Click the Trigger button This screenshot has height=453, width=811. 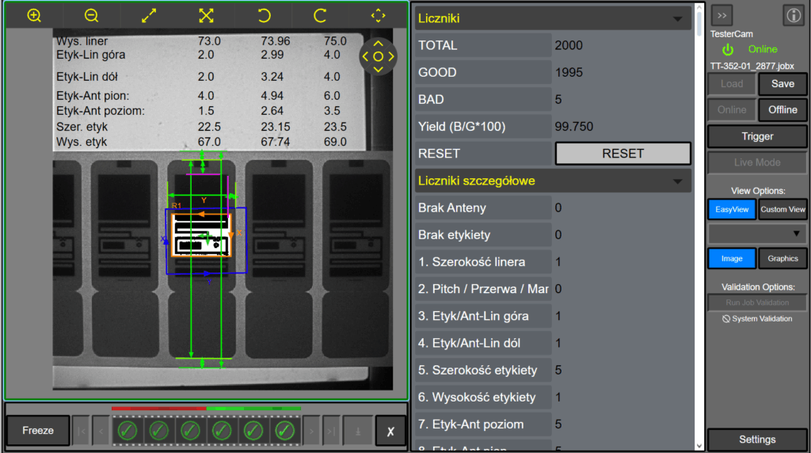[x=757, y=136]
